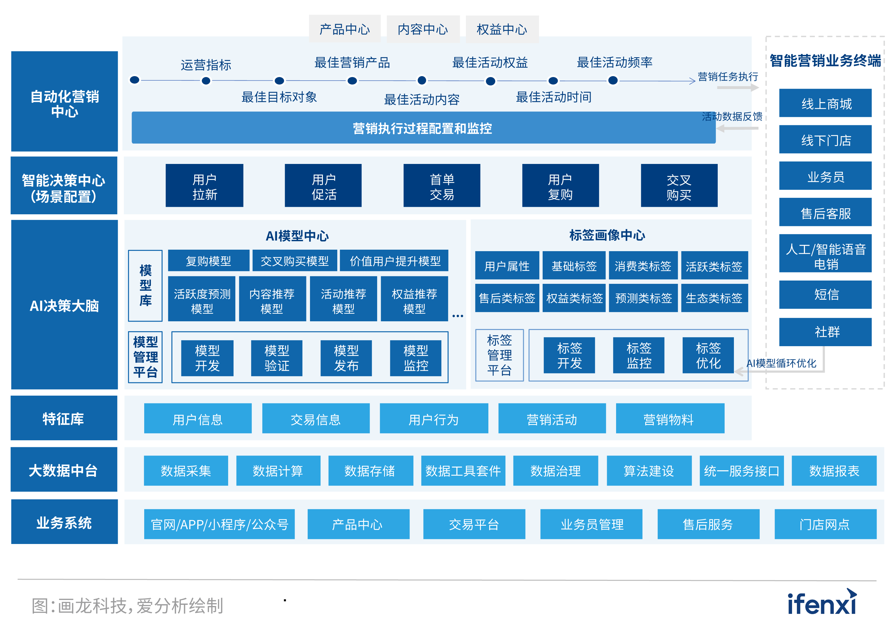Click the 交叉购买模型 box
Image resolution: width=894 pixels, height=636 pixels.
tap(295, 260)
